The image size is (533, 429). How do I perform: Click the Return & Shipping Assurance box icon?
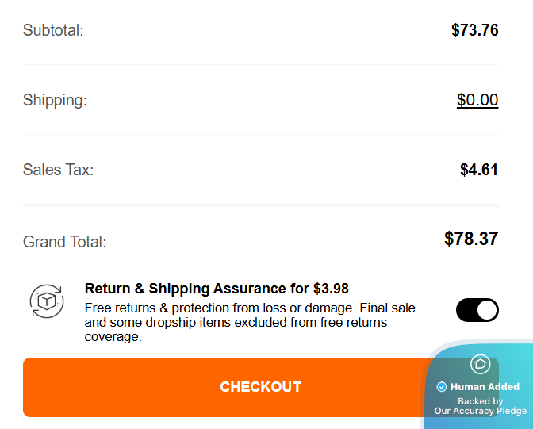(x=46, y=301)
